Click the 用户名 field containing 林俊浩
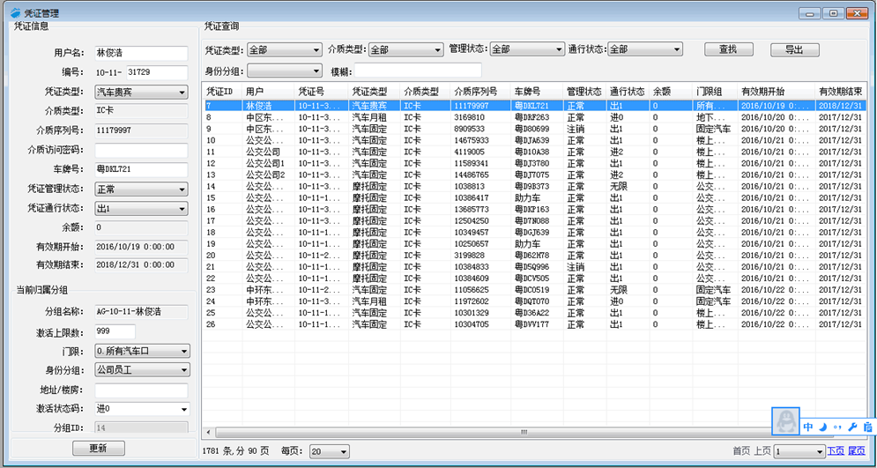Viewport: 877px width, 468px height. (x=142, y=53)
